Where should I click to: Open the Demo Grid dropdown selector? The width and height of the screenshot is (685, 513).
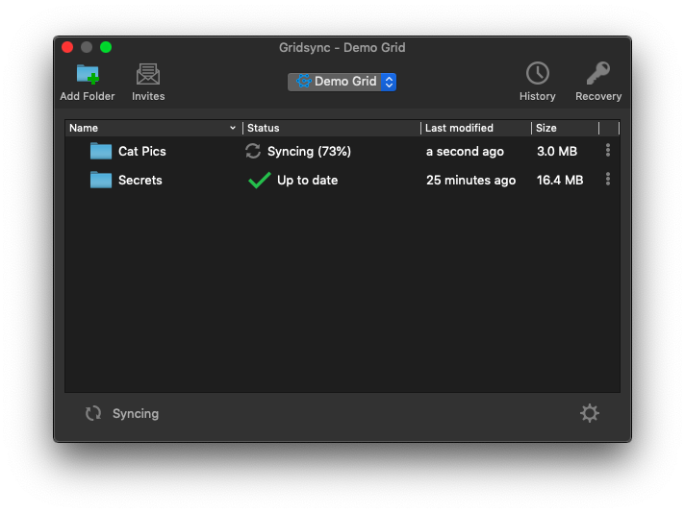(x=342, y=82)
